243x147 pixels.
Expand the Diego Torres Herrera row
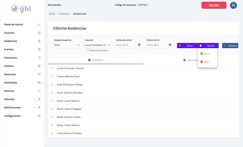[x=52, y=125]
